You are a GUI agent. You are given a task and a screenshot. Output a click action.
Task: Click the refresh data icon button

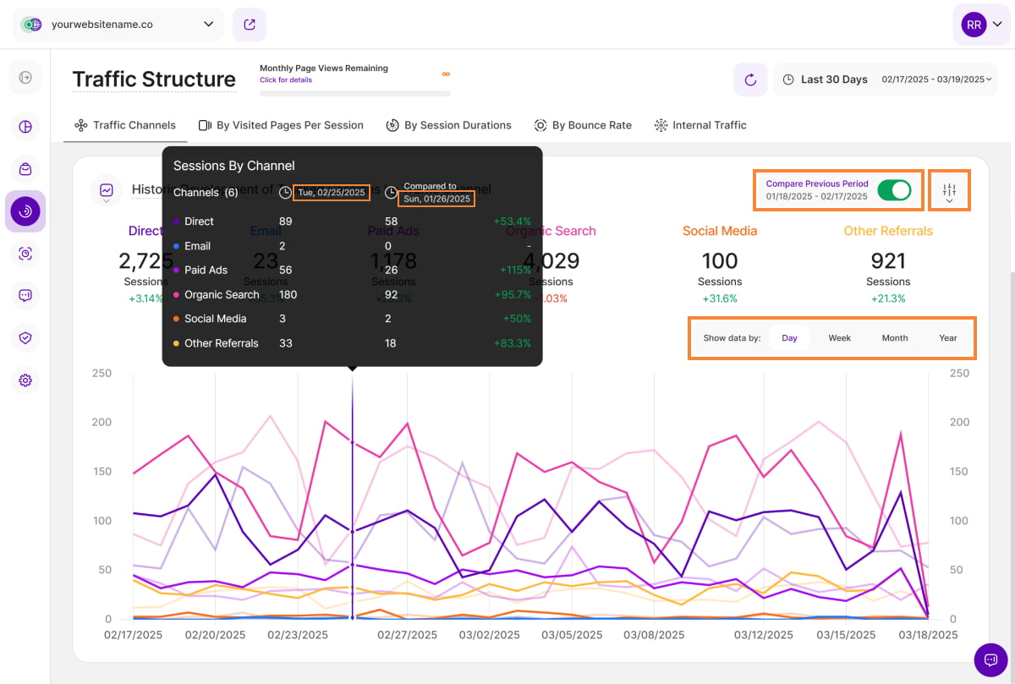click(750, 79)
